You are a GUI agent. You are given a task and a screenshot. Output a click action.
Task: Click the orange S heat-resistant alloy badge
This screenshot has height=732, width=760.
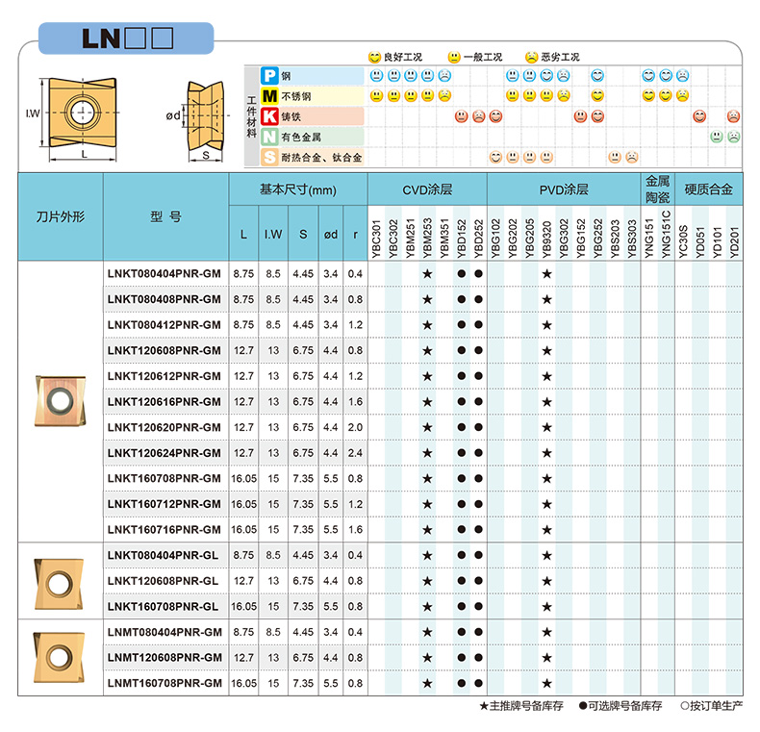pos(269,157)
